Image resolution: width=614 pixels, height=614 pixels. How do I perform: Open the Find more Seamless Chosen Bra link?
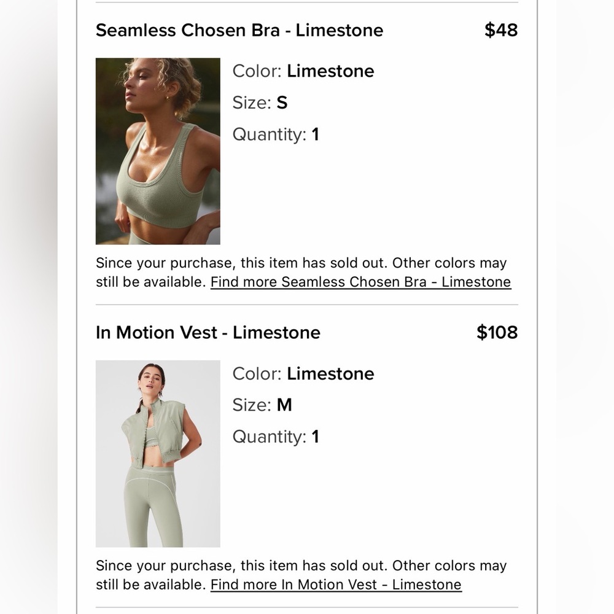tap(360, 282)
